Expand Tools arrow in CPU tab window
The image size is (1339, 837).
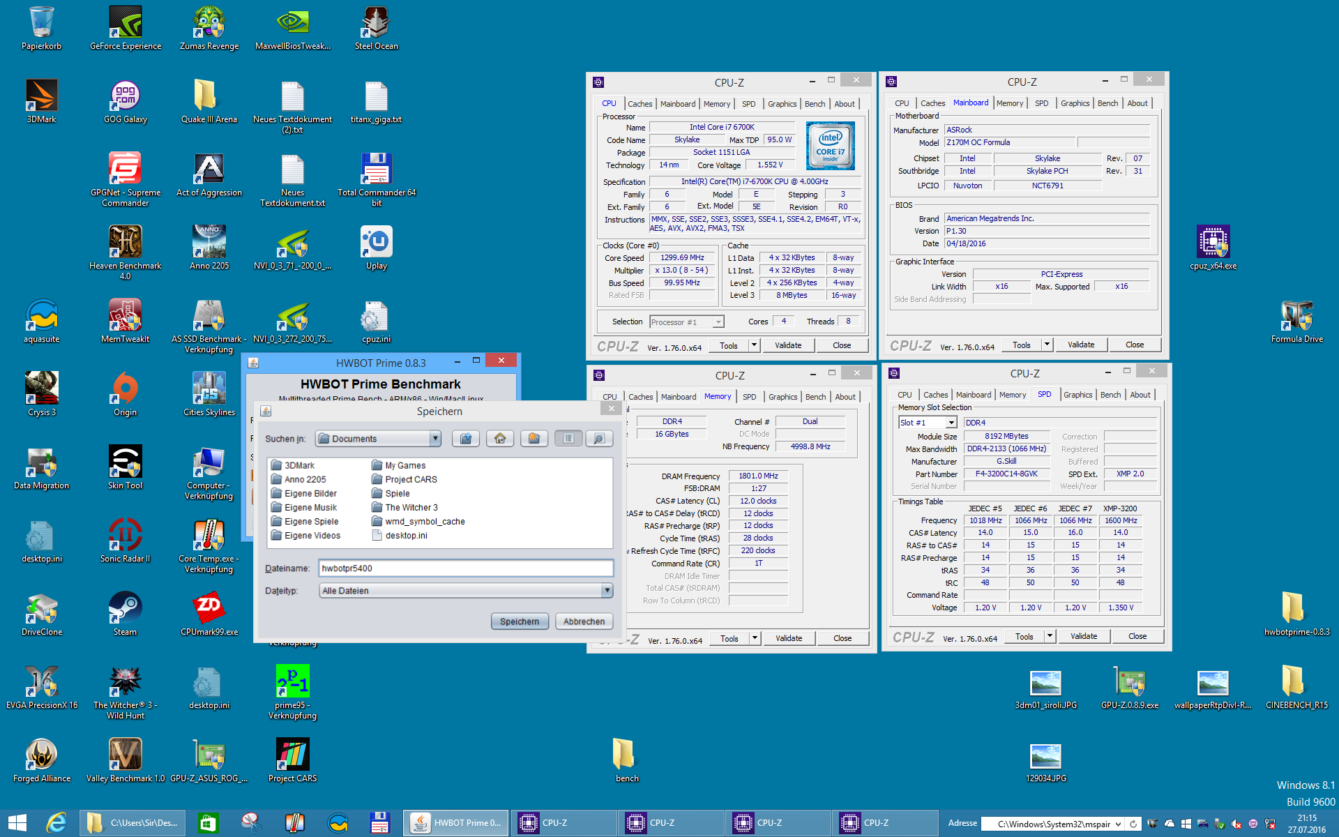pos(754,345)
